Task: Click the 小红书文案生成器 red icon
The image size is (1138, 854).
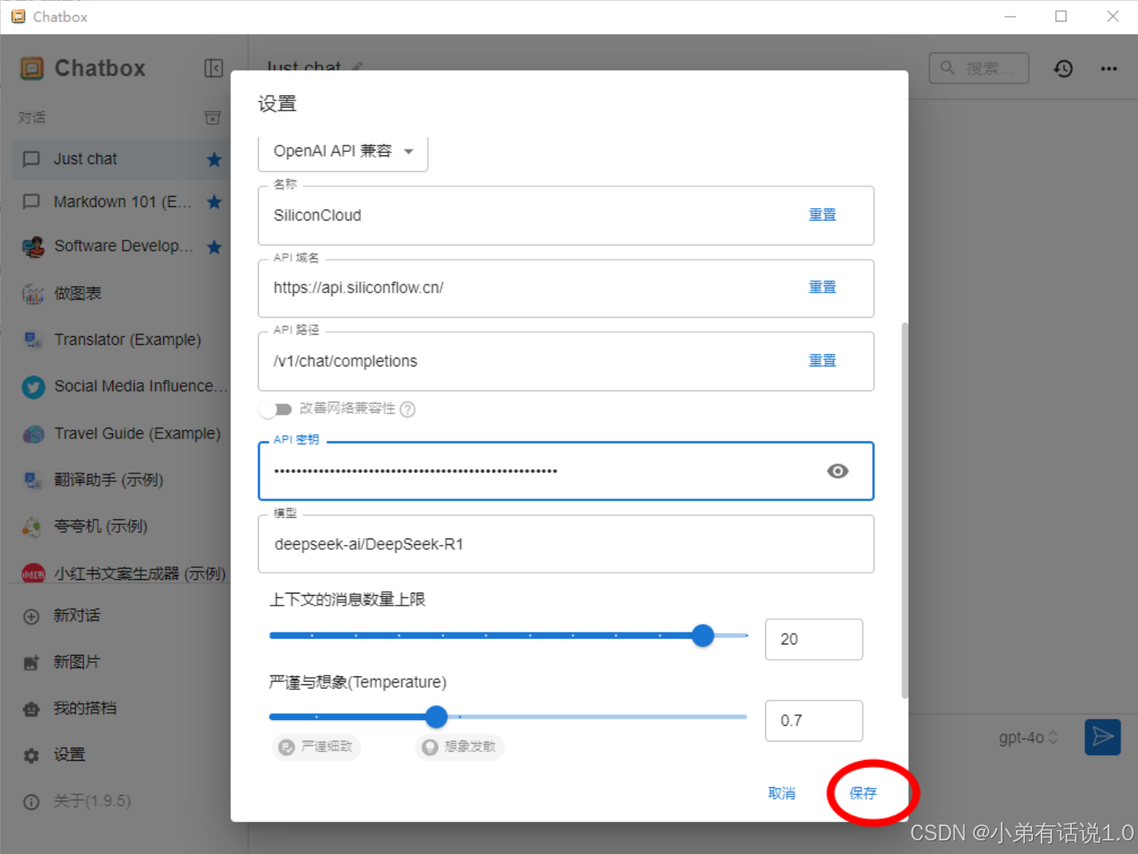Action: [x=33, y=574]
